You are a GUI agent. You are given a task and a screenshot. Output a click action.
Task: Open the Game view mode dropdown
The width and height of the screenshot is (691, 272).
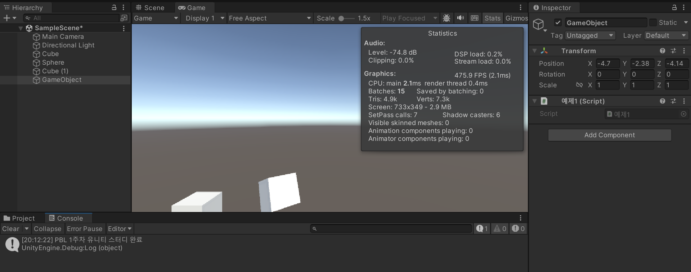point(156,18)
